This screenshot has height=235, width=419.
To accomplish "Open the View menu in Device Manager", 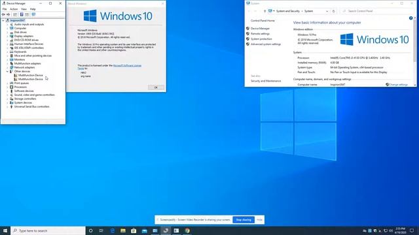I will coord(24,9).
